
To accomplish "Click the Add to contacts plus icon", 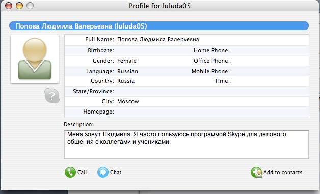I will tap(256, 172).
